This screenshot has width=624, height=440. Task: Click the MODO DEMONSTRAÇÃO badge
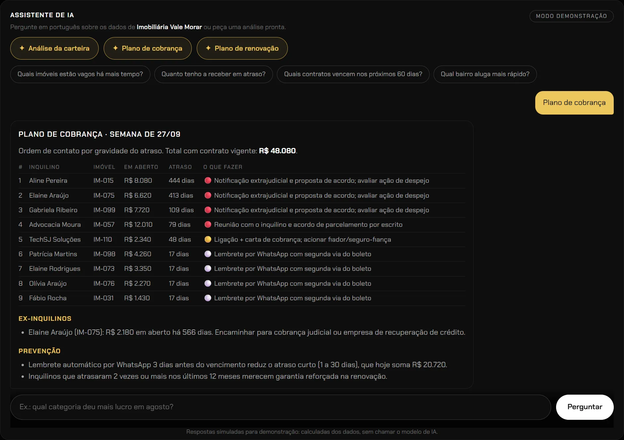[572, 16]
